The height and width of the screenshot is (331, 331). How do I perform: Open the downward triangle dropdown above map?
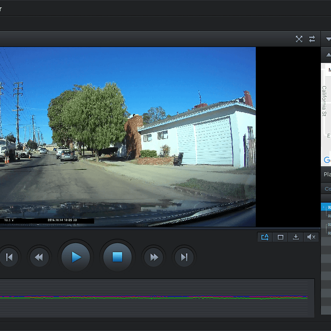tap(328, 39)
